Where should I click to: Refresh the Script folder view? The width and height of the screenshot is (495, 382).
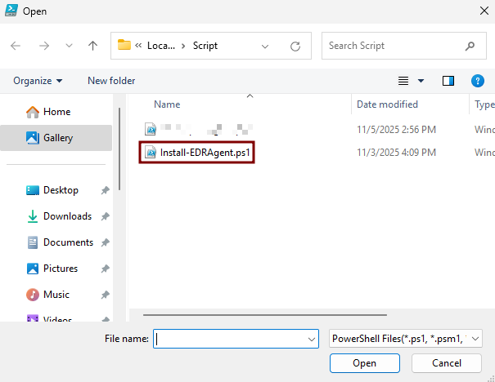point(295,47)
